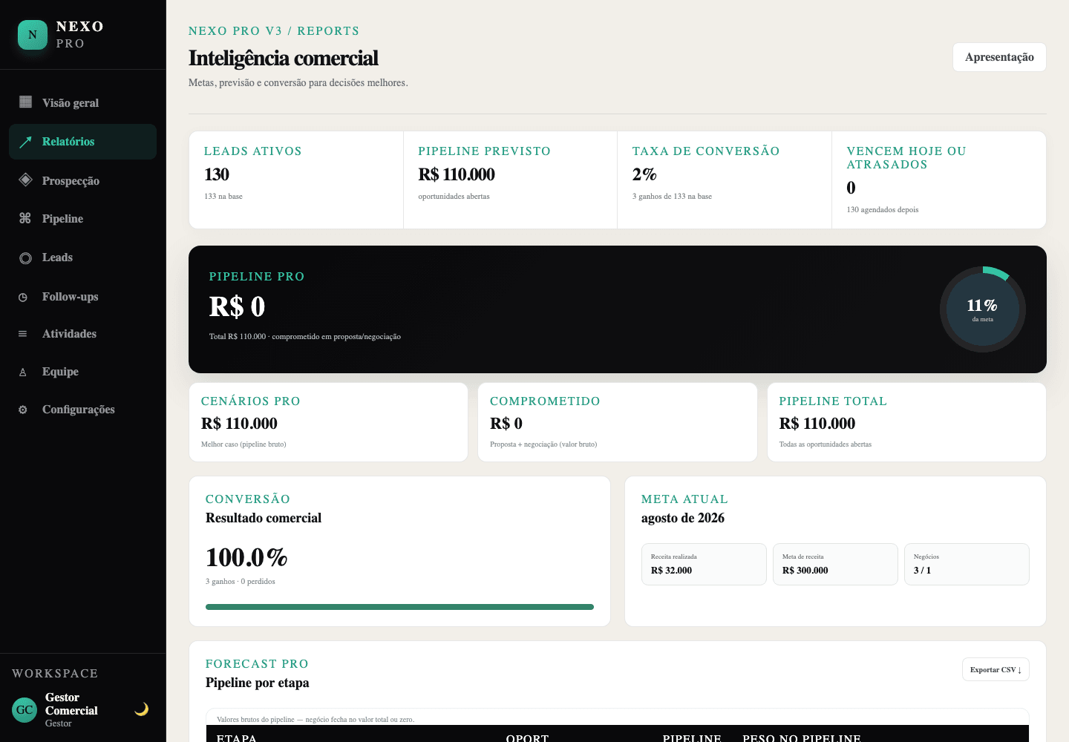Viewport: 1069px width, 742px height.
Task: Click the Atividades list icon
Action: pos(23,334)
